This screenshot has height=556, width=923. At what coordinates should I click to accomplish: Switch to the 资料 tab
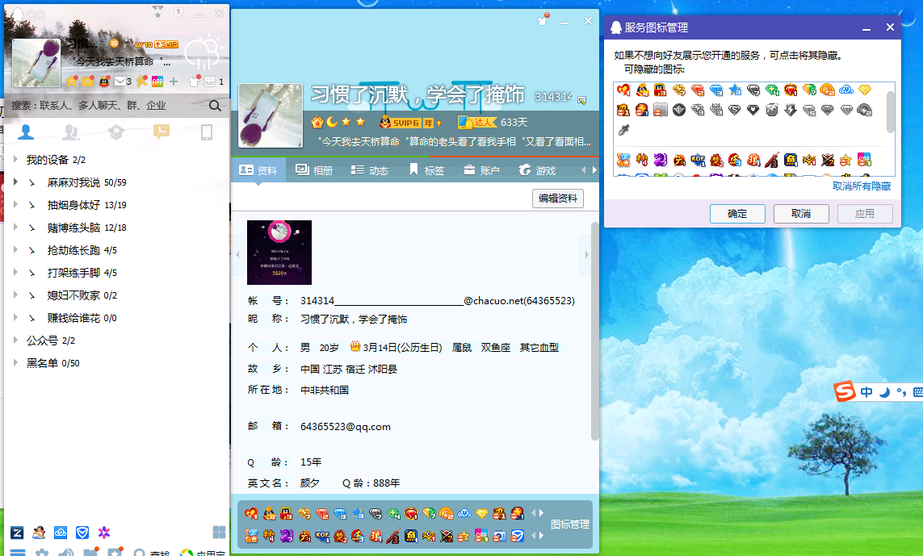tap(258, 170)
